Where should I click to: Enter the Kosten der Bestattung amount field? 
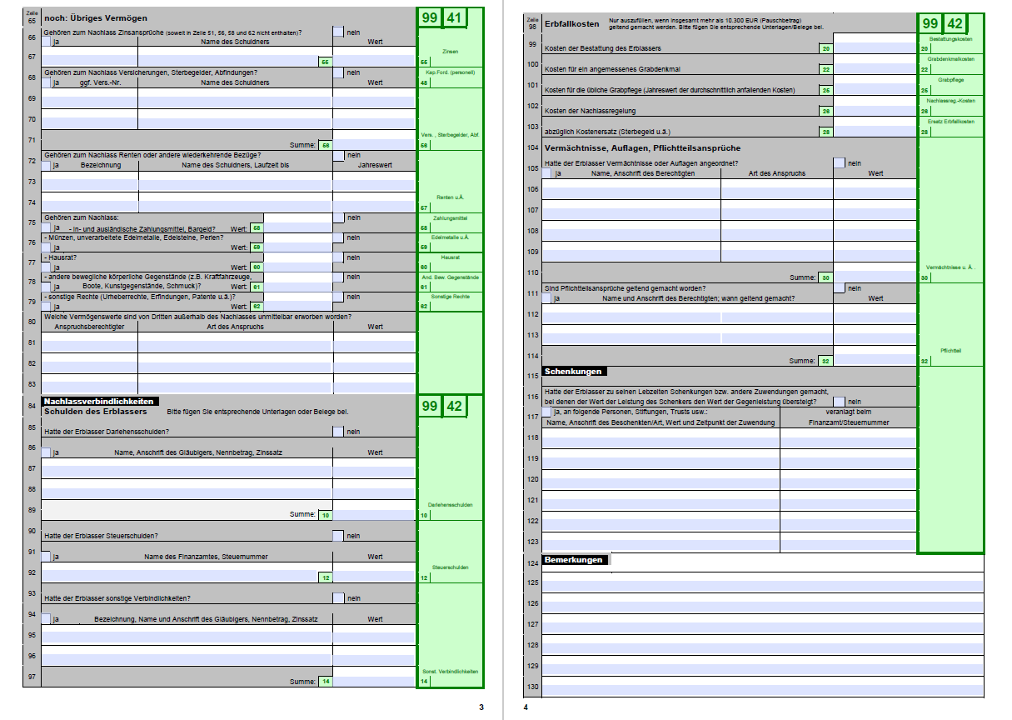click(875, 48)
